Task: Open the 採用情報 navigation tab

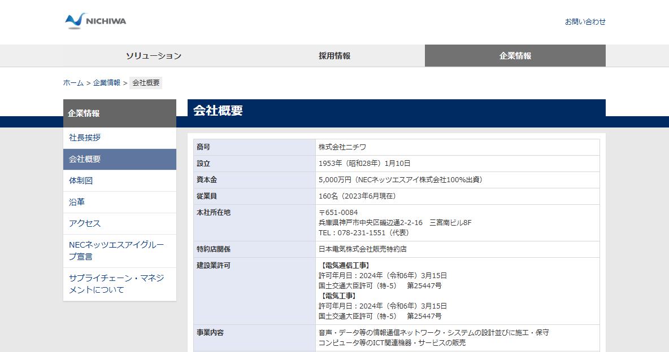Action: pyautogui.click(x=334, y=56)
